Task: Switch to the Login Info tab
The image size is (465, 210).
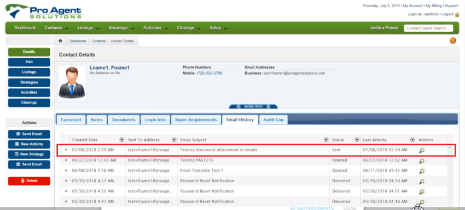Action: 155,120
